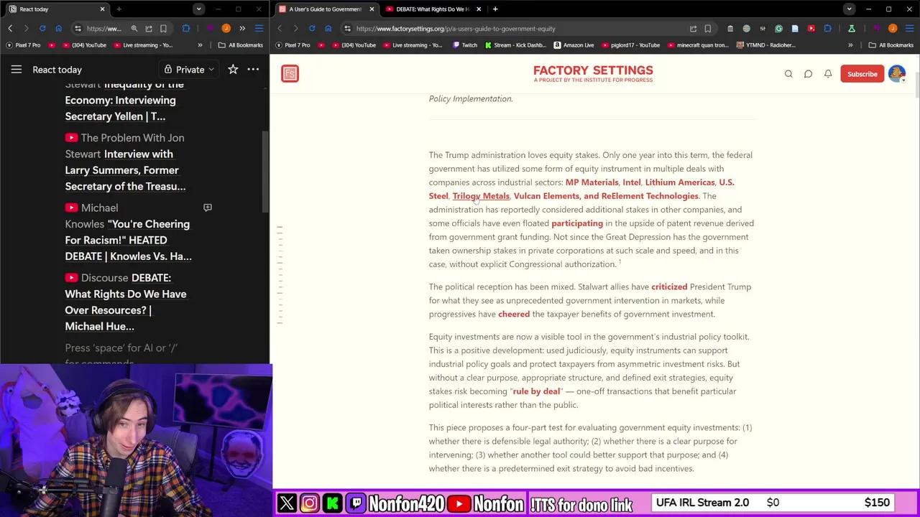The height and width of the screenshot is (517, 920).
Task: Go to home in left browser window
Action: (x=59, y=29)
